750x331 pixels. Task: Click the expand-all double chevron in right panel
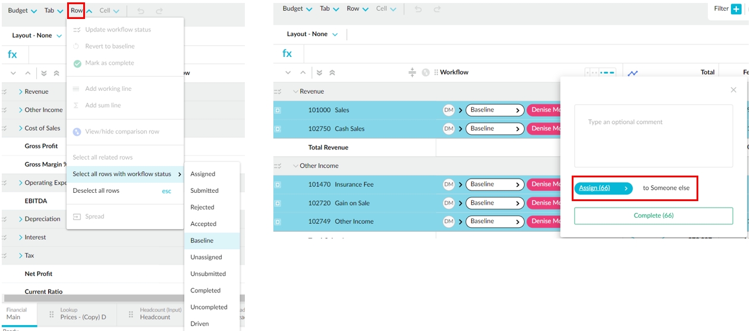(319, 72)
